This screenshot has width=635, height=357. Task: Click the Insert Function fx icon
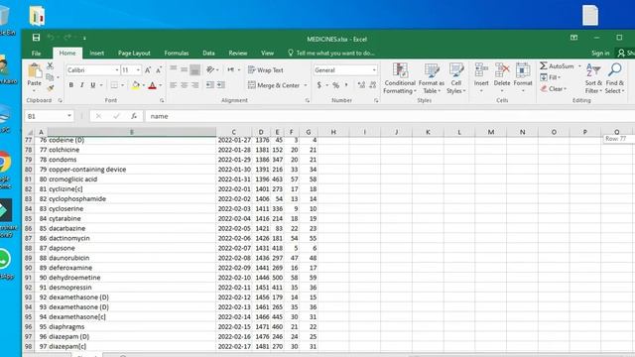134,116
